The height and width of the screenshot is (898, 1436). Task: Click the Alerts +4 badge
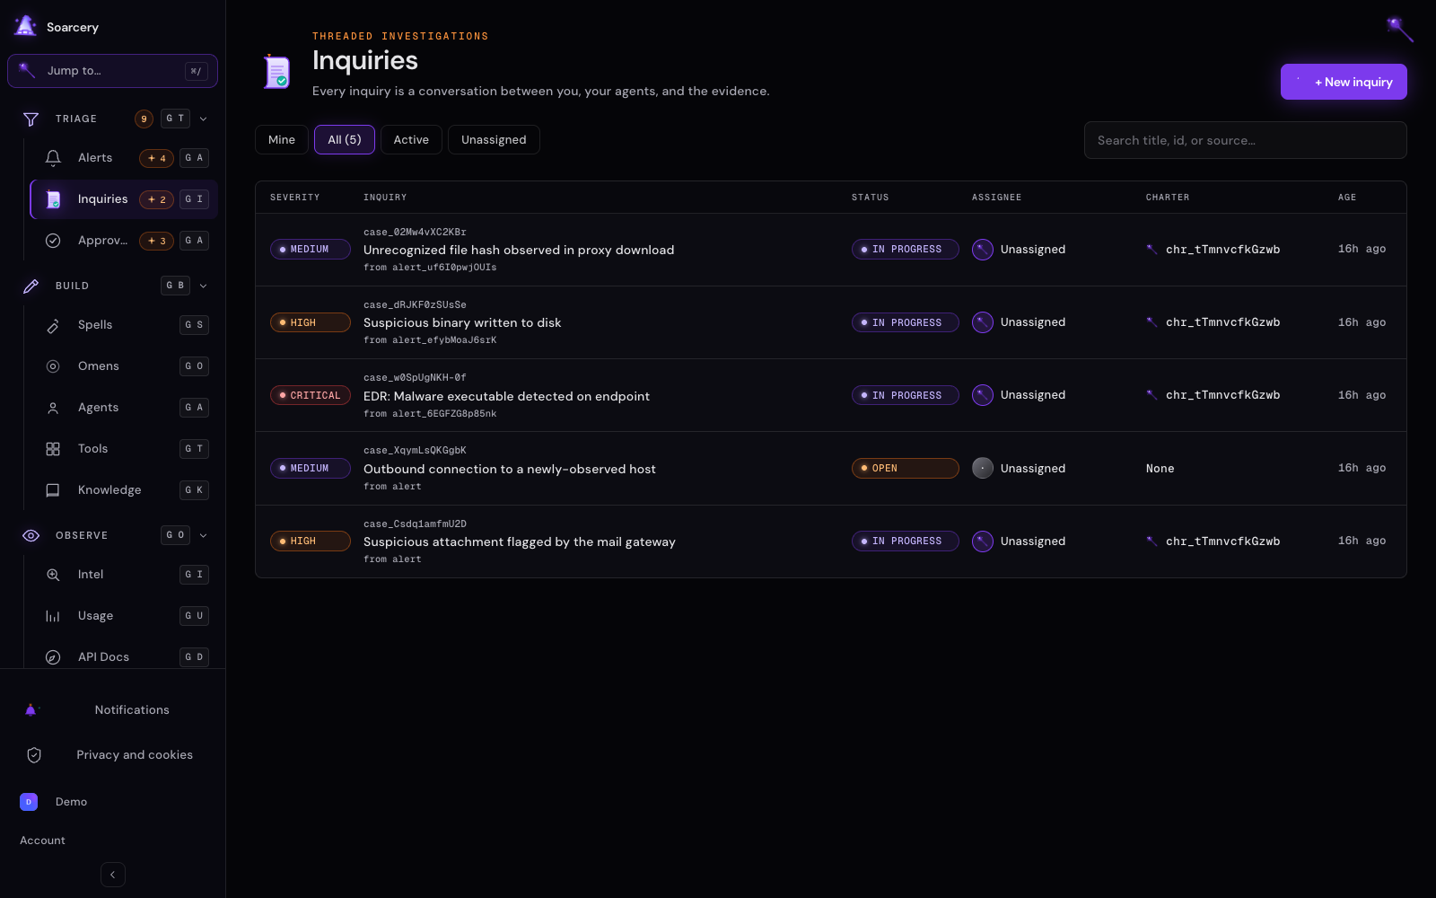click(156, 158)
